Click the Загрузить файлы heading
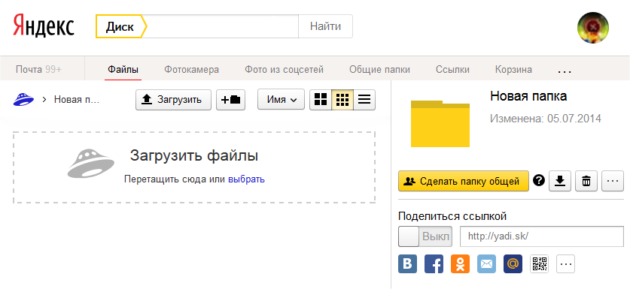Viewport: 630px width, 289px height. click(x=193, y=155)
